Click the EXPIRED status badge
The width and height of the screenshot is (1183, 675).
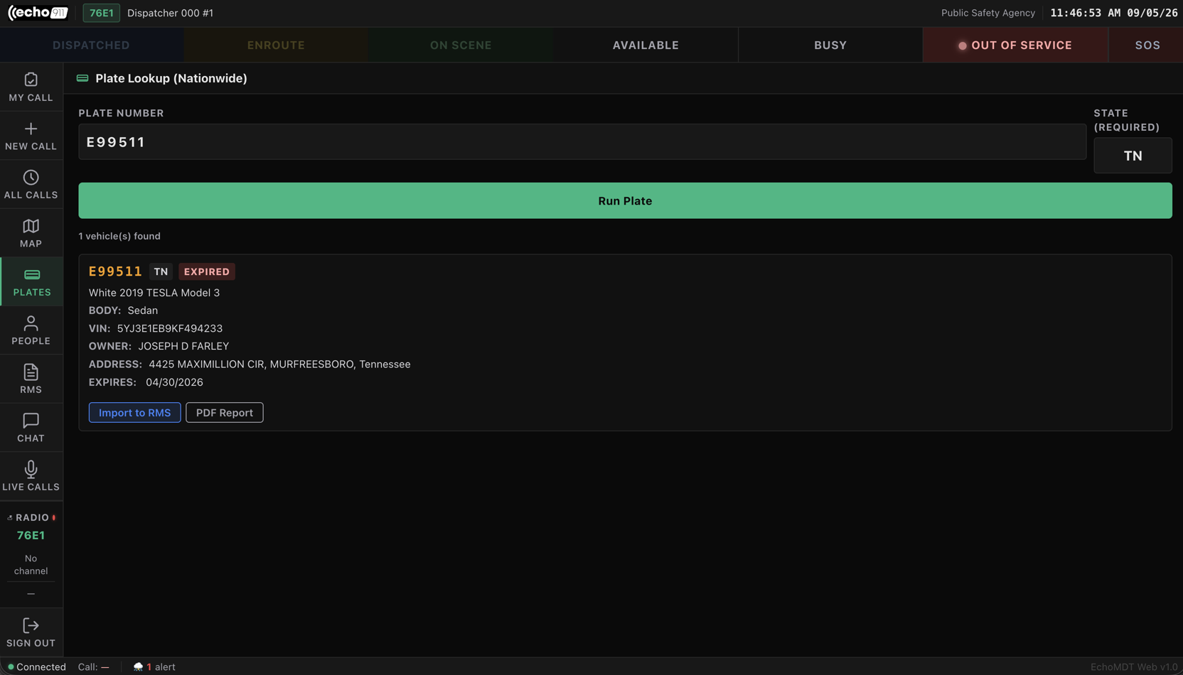point(207,271)
